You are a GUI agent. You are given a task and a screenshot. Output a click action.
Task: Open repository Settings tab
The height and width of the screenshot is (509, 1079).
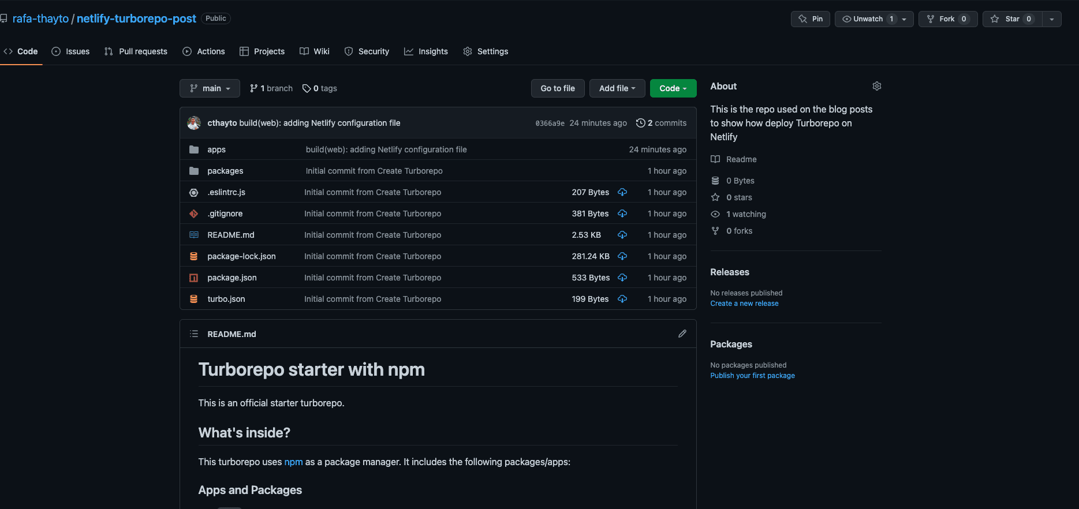tap(486, 51)
